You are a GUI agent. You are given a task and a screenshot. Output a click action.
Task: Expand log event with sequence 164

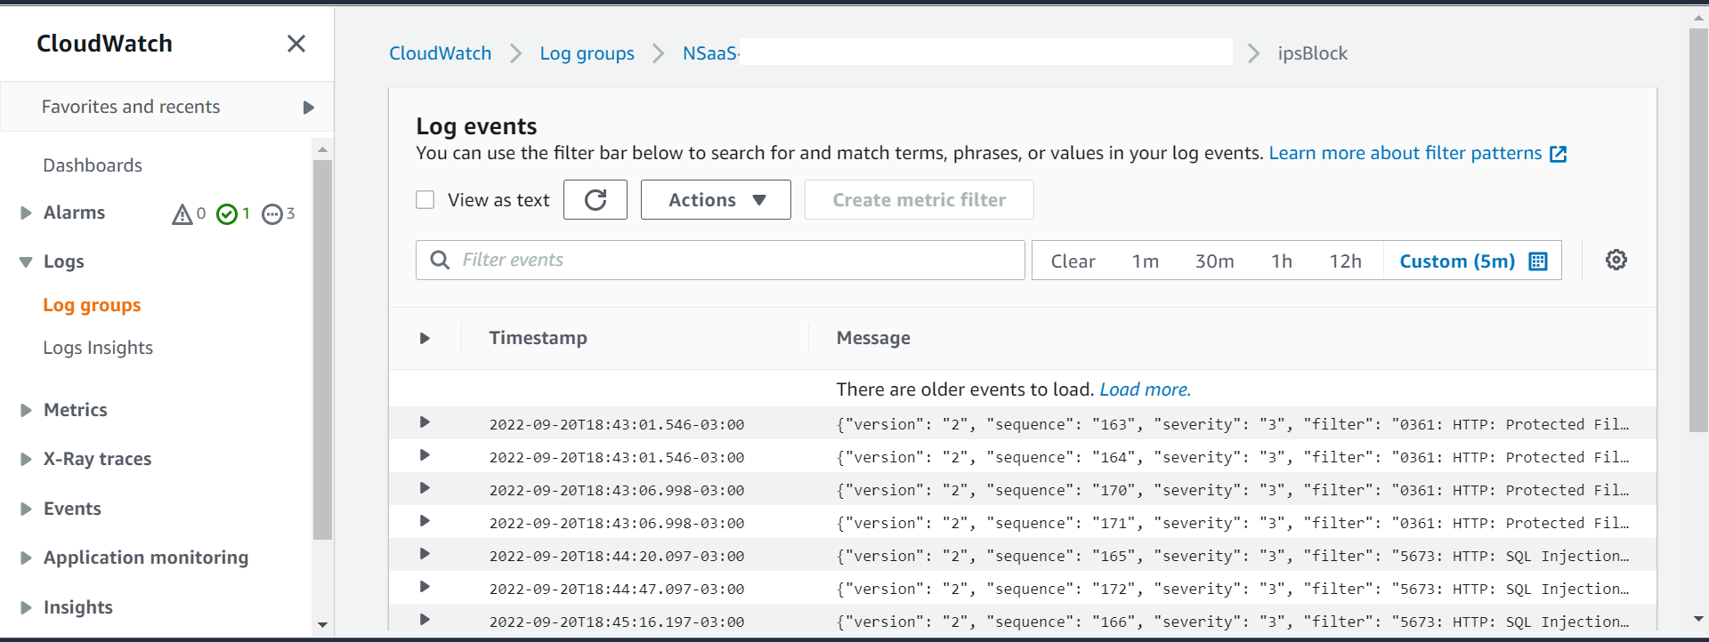(425, 455)
